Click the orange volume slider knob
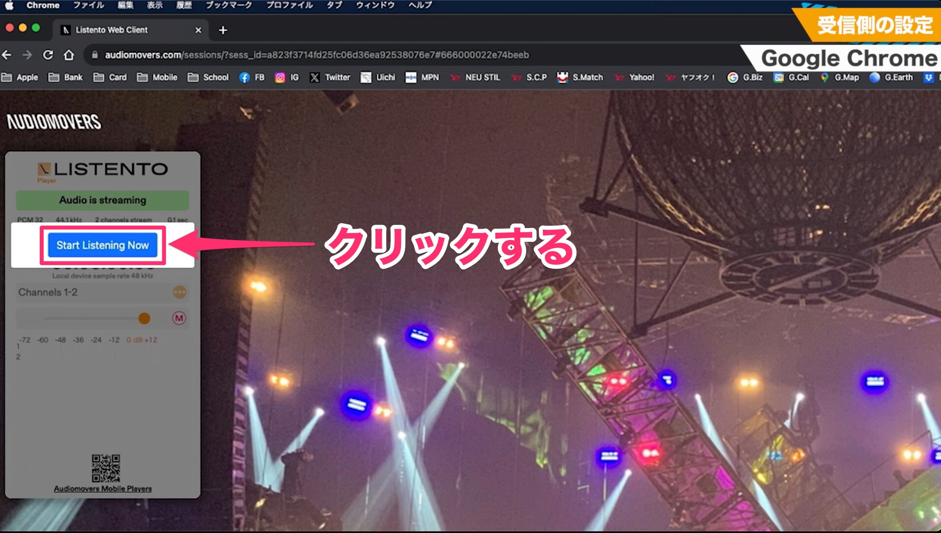 (144, 318)
